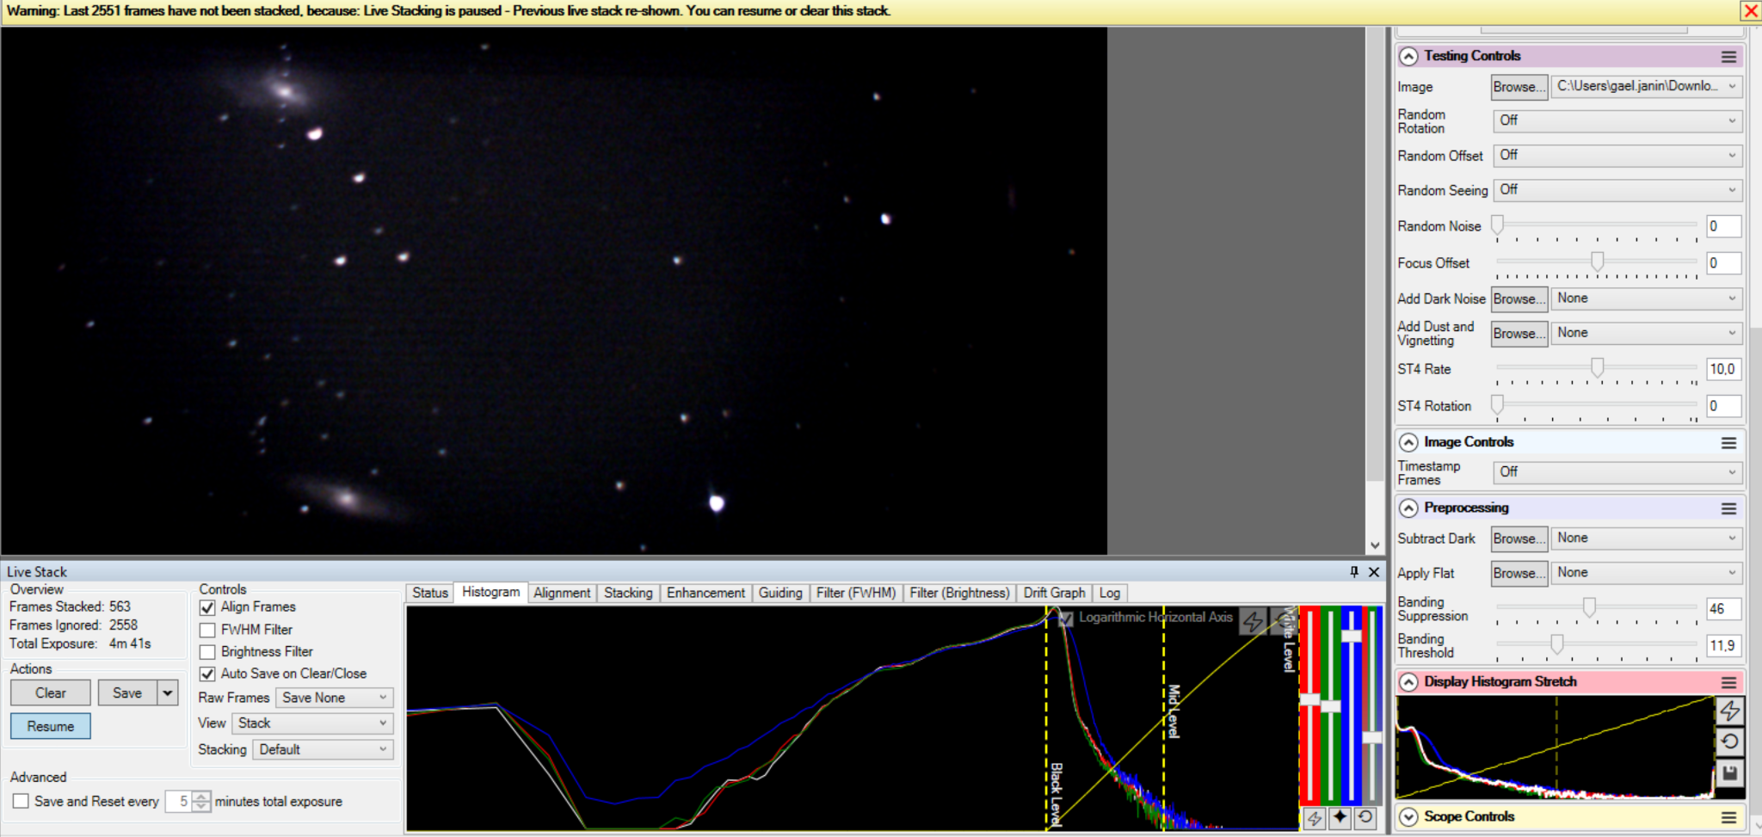This screenshot has height=837, width=1762.
Task: Expand the Scope Controls section
Action: 1408,816
